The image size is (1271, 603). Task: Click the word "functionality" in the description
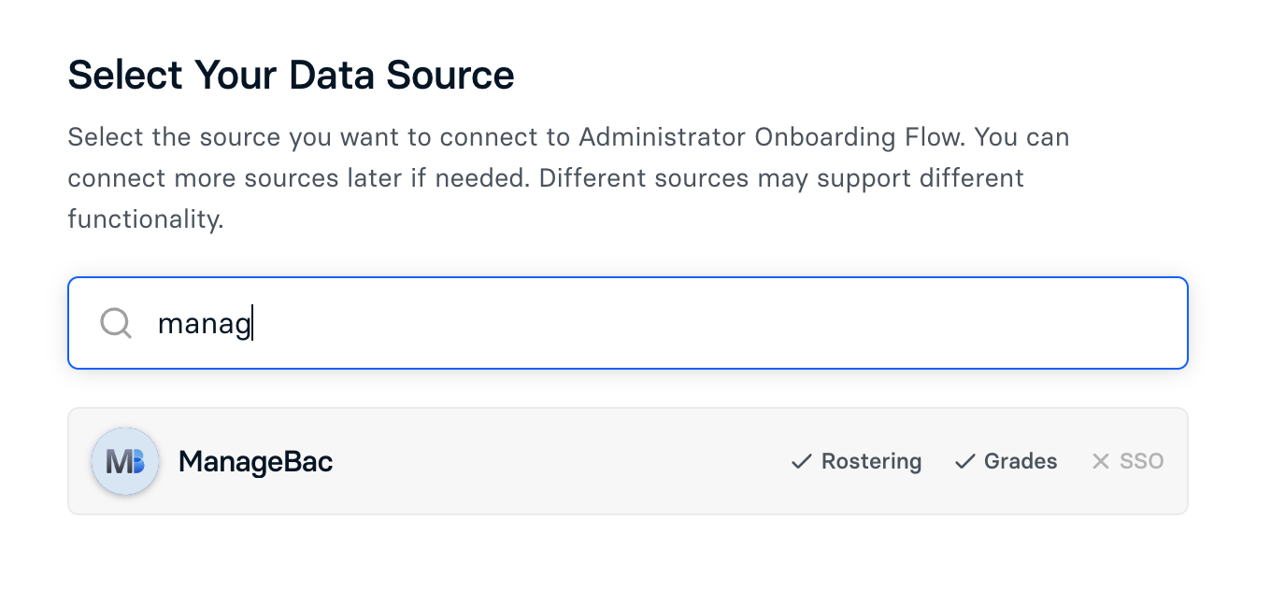[145, 219]
